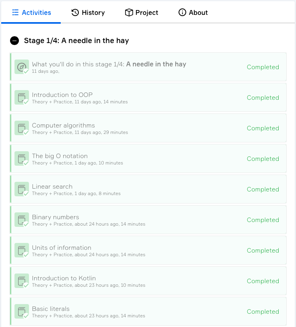296x327 pixels.
Task: Click the book icon beside Units of information
Action: point(22,250)
